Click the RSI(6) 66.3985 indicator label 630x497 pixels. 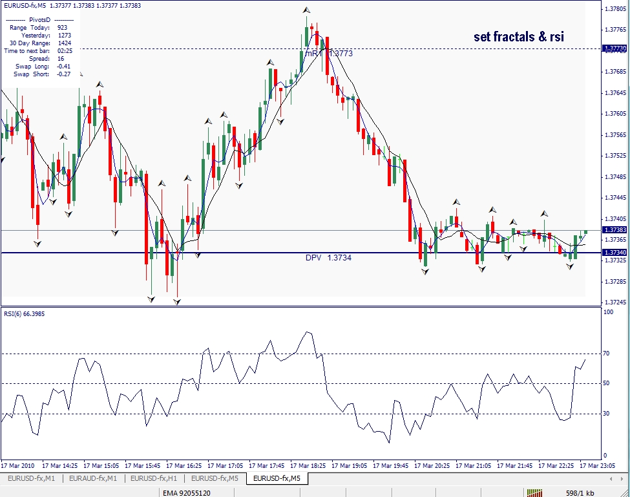tap(24, 314)
